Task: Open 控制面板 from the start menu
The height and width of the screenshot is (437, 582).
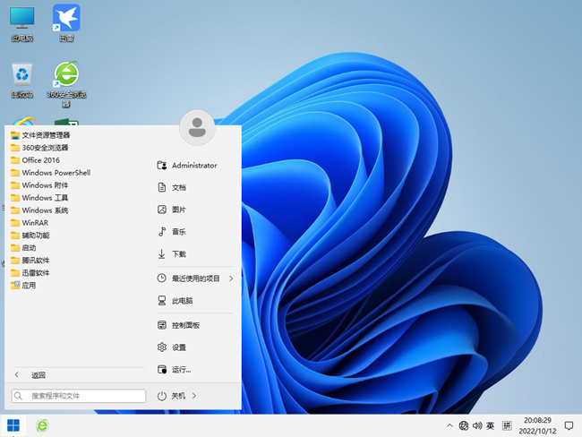Action: coord(178,325)
